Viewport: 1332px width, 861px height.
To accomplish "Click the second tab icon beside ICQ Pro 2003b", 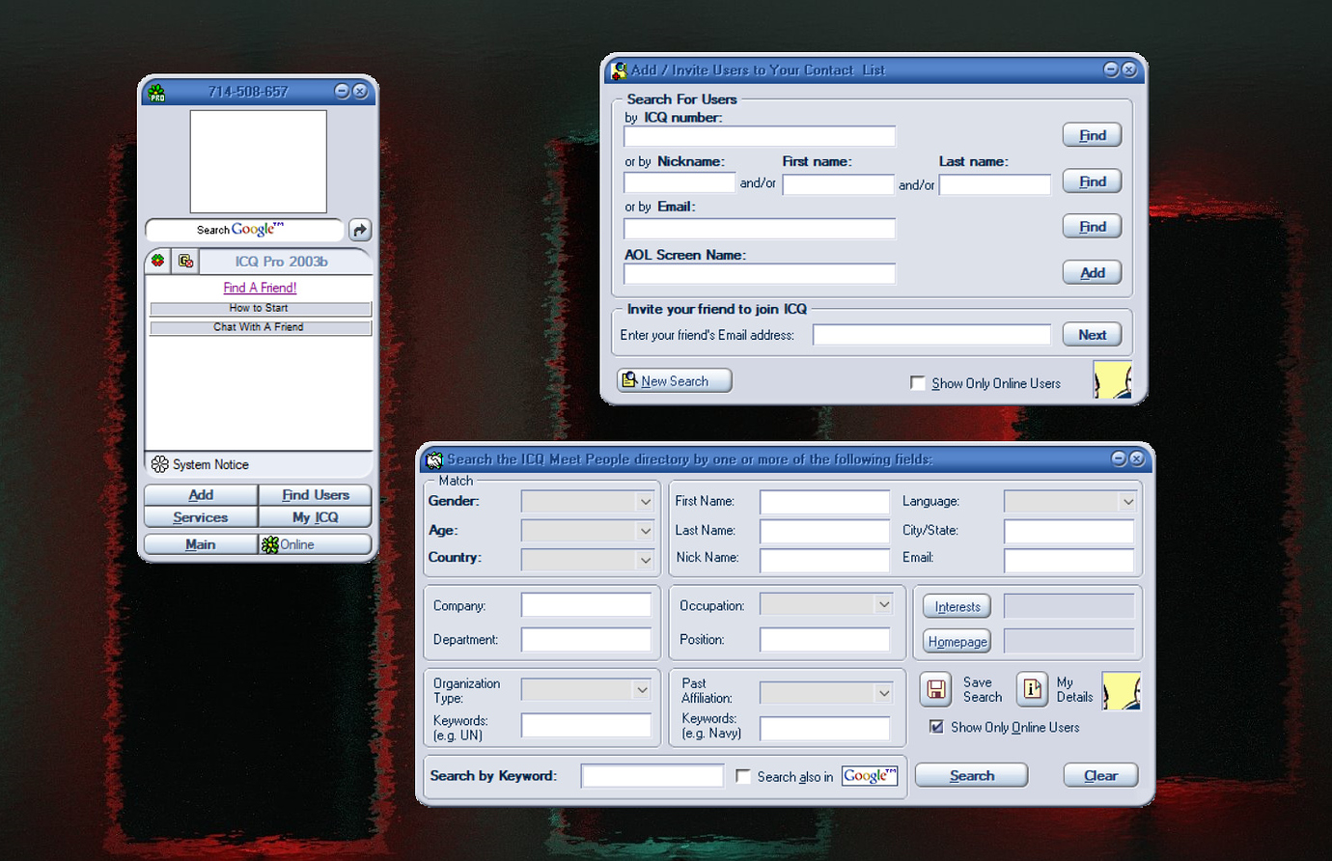I will coord(185,261).
